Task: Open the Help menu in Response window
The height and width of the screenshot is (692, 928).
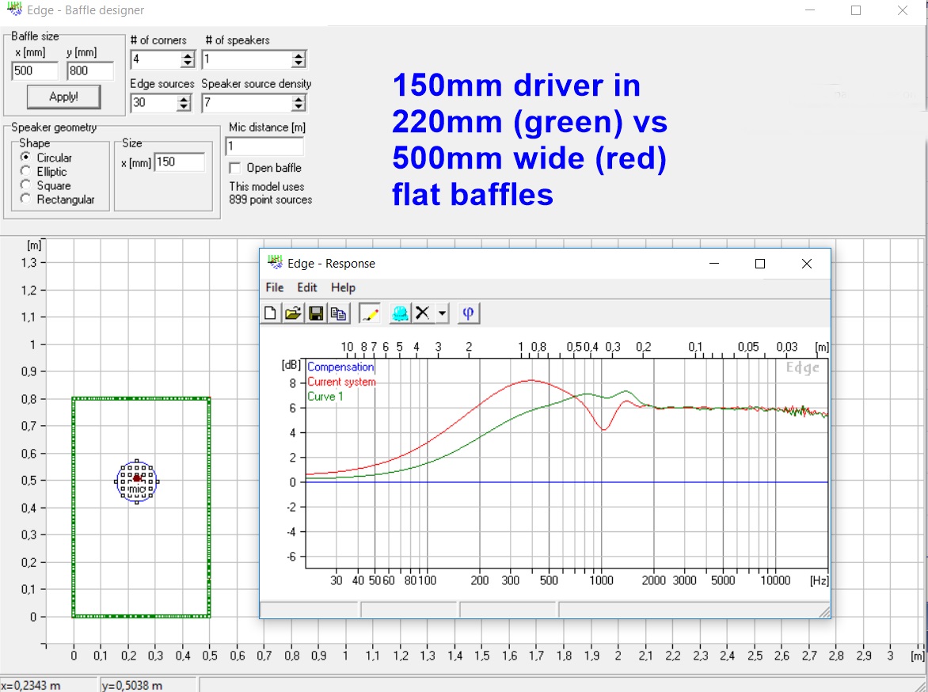Action: [x=344, y=287]
